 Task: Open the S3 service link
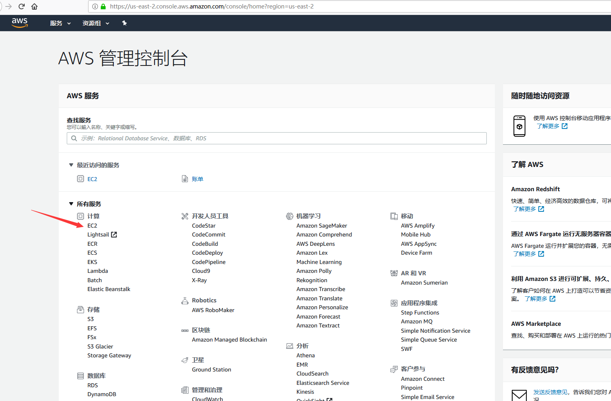[91, 319]
